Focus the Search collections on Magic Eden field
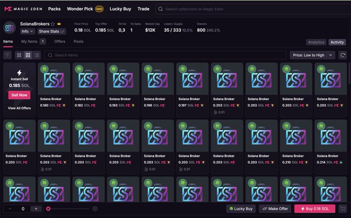The width and height of the screenshot is (351, 218). [253, 9]
